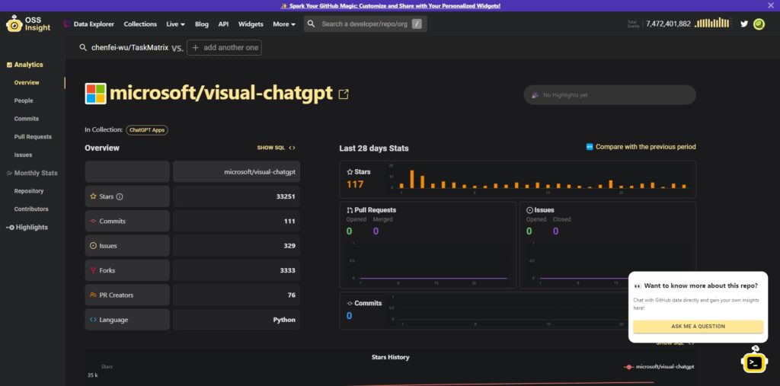Click SHOW SQL for Overview

(276, 148)
